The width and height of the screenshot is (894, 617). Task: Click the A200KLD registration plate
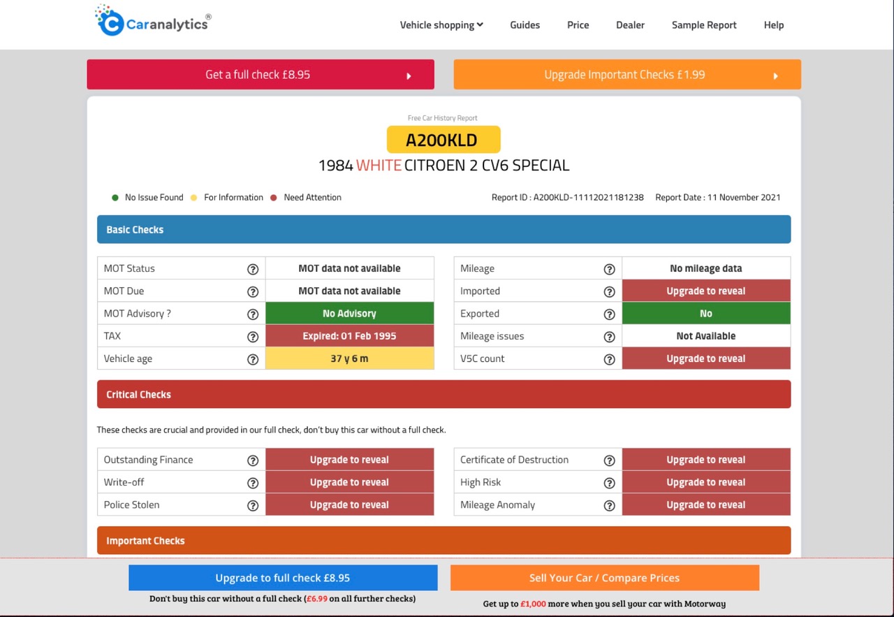point(444,139)
